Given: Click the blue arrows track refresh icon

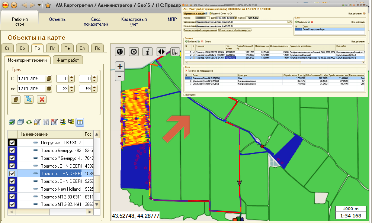Looking at the screenshot, I should click(29, 99).
